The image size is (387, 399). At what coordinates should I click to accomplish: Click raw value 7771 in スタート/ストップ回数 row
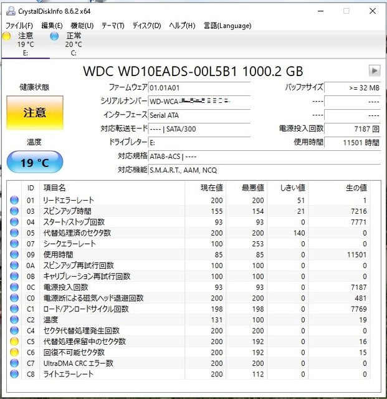pyautogui.click(x=359, y=222)
